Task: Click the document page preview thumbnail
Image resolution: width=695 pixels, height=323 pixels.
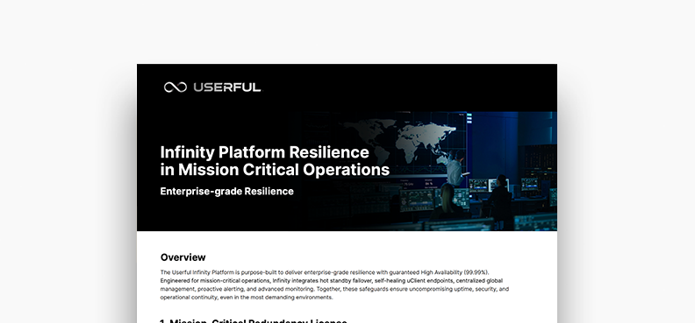Action: (347, 193)
